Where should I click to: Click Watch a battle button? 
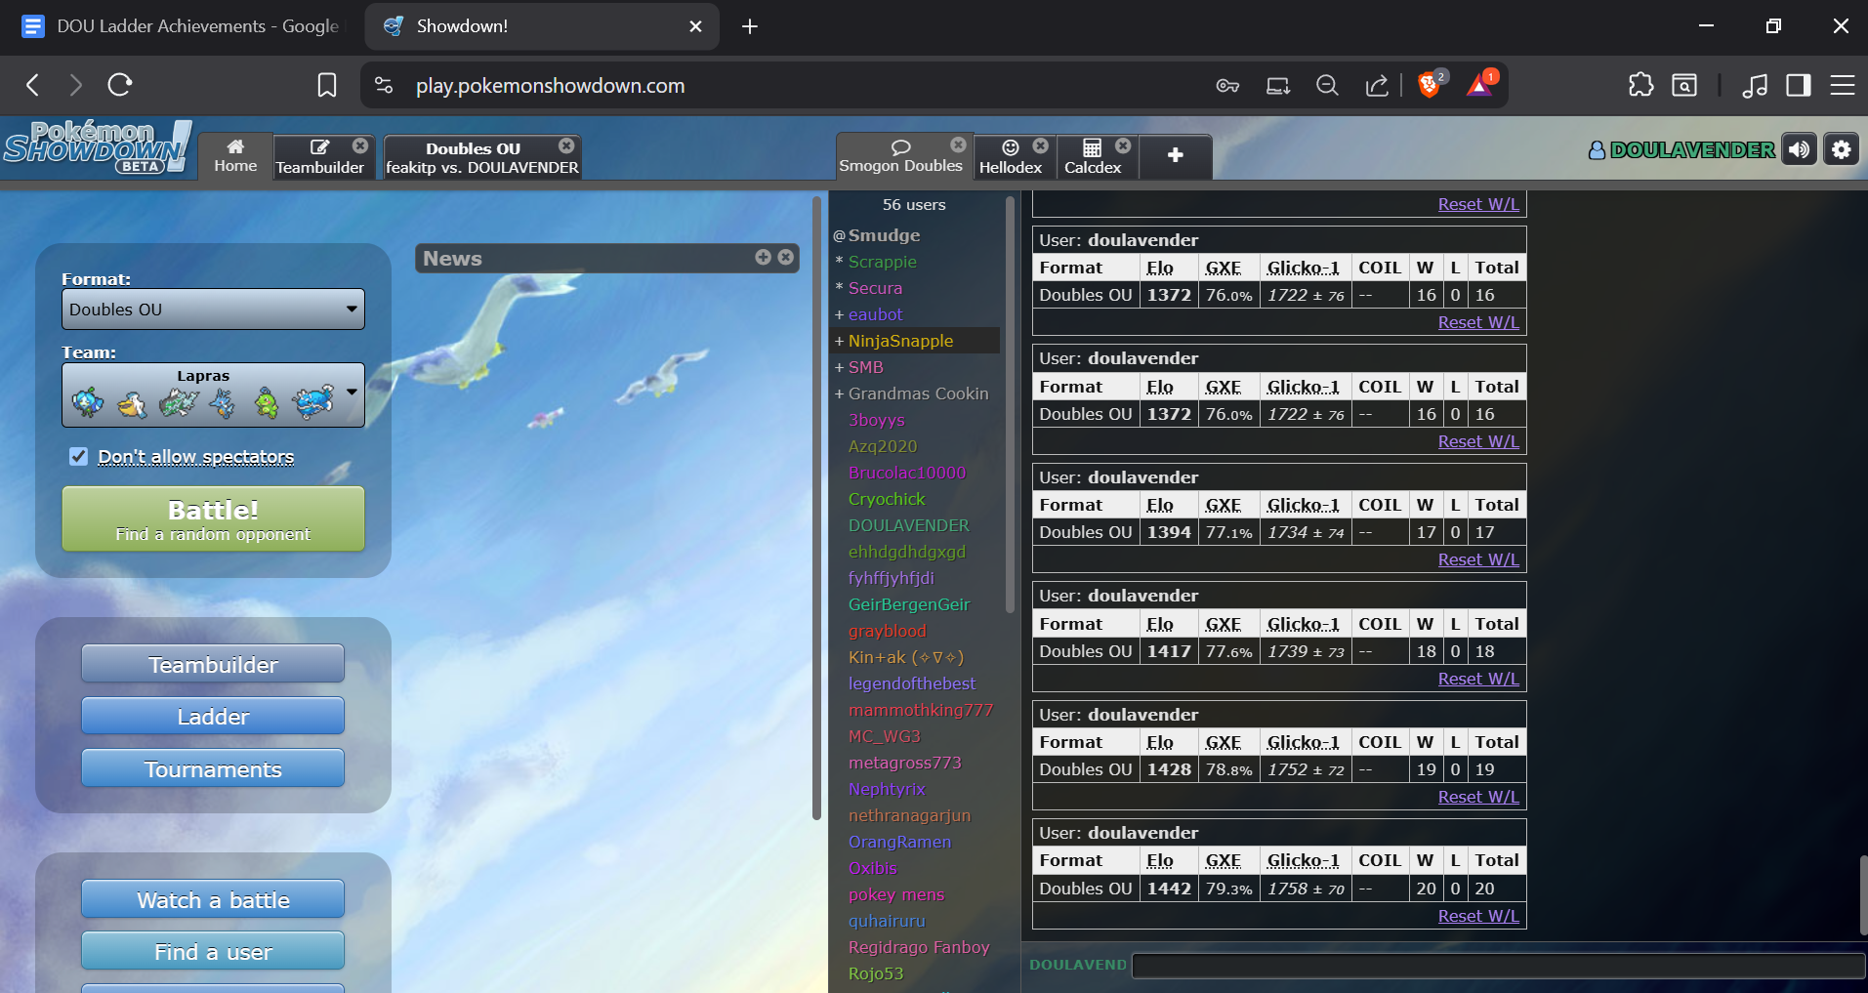point(213,899)
